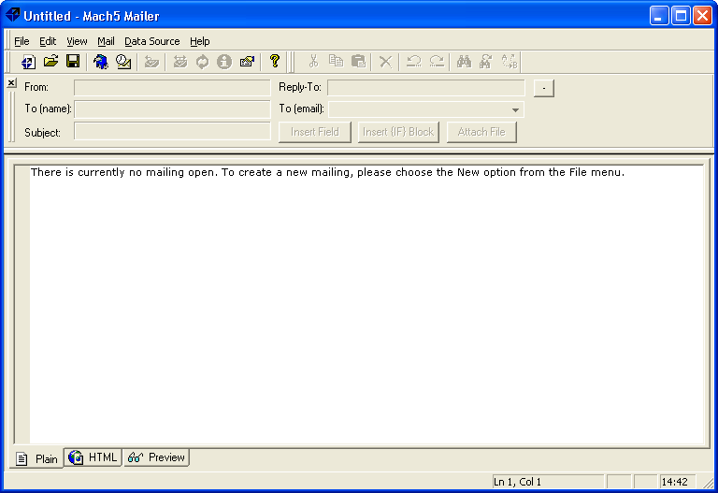Open the Mail menu
Image resolution: width=718 pixels, height=493 pixels.
pos(106,41)
